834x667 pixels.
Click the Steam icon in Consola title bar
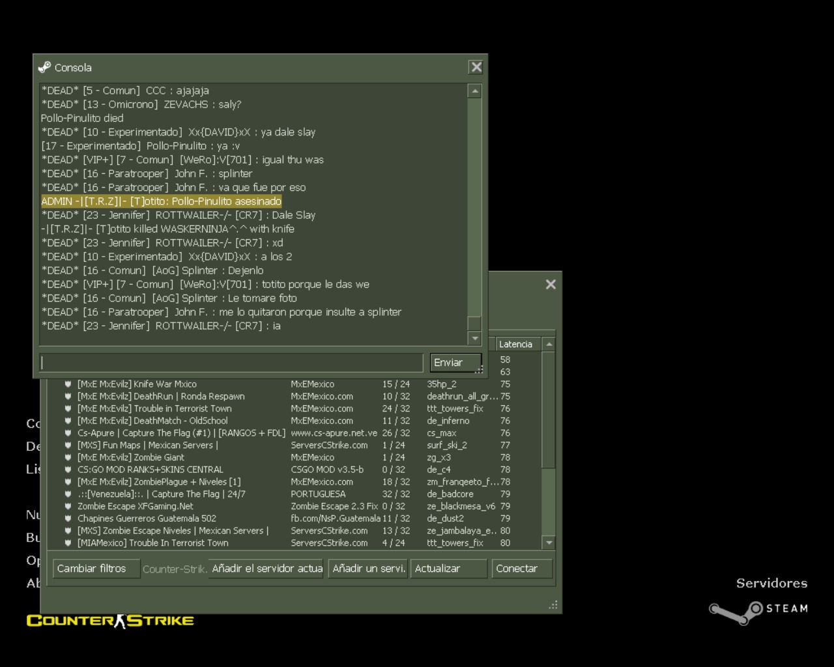coord(44,67)
